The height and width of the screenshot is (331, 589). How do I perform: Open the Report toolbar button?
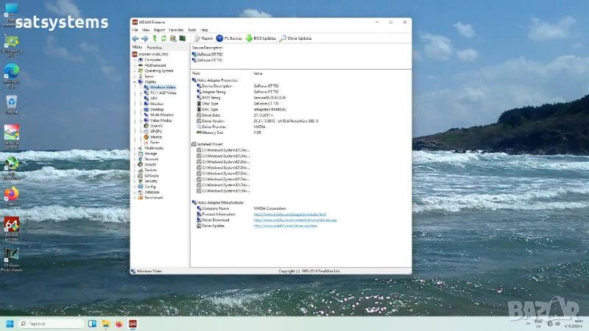click(204, 38)
